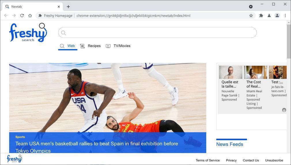Click the address bar URL text

pos(133,16)
